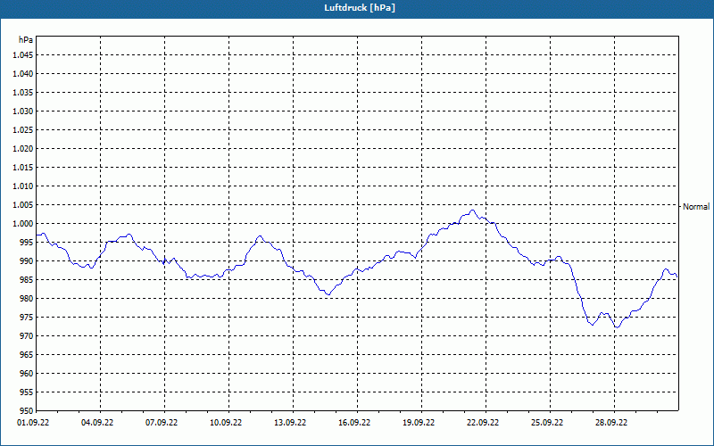Screen dimensions: 714x446
Task: Click the 950 y-axis label
Action: tap(27, 410)
